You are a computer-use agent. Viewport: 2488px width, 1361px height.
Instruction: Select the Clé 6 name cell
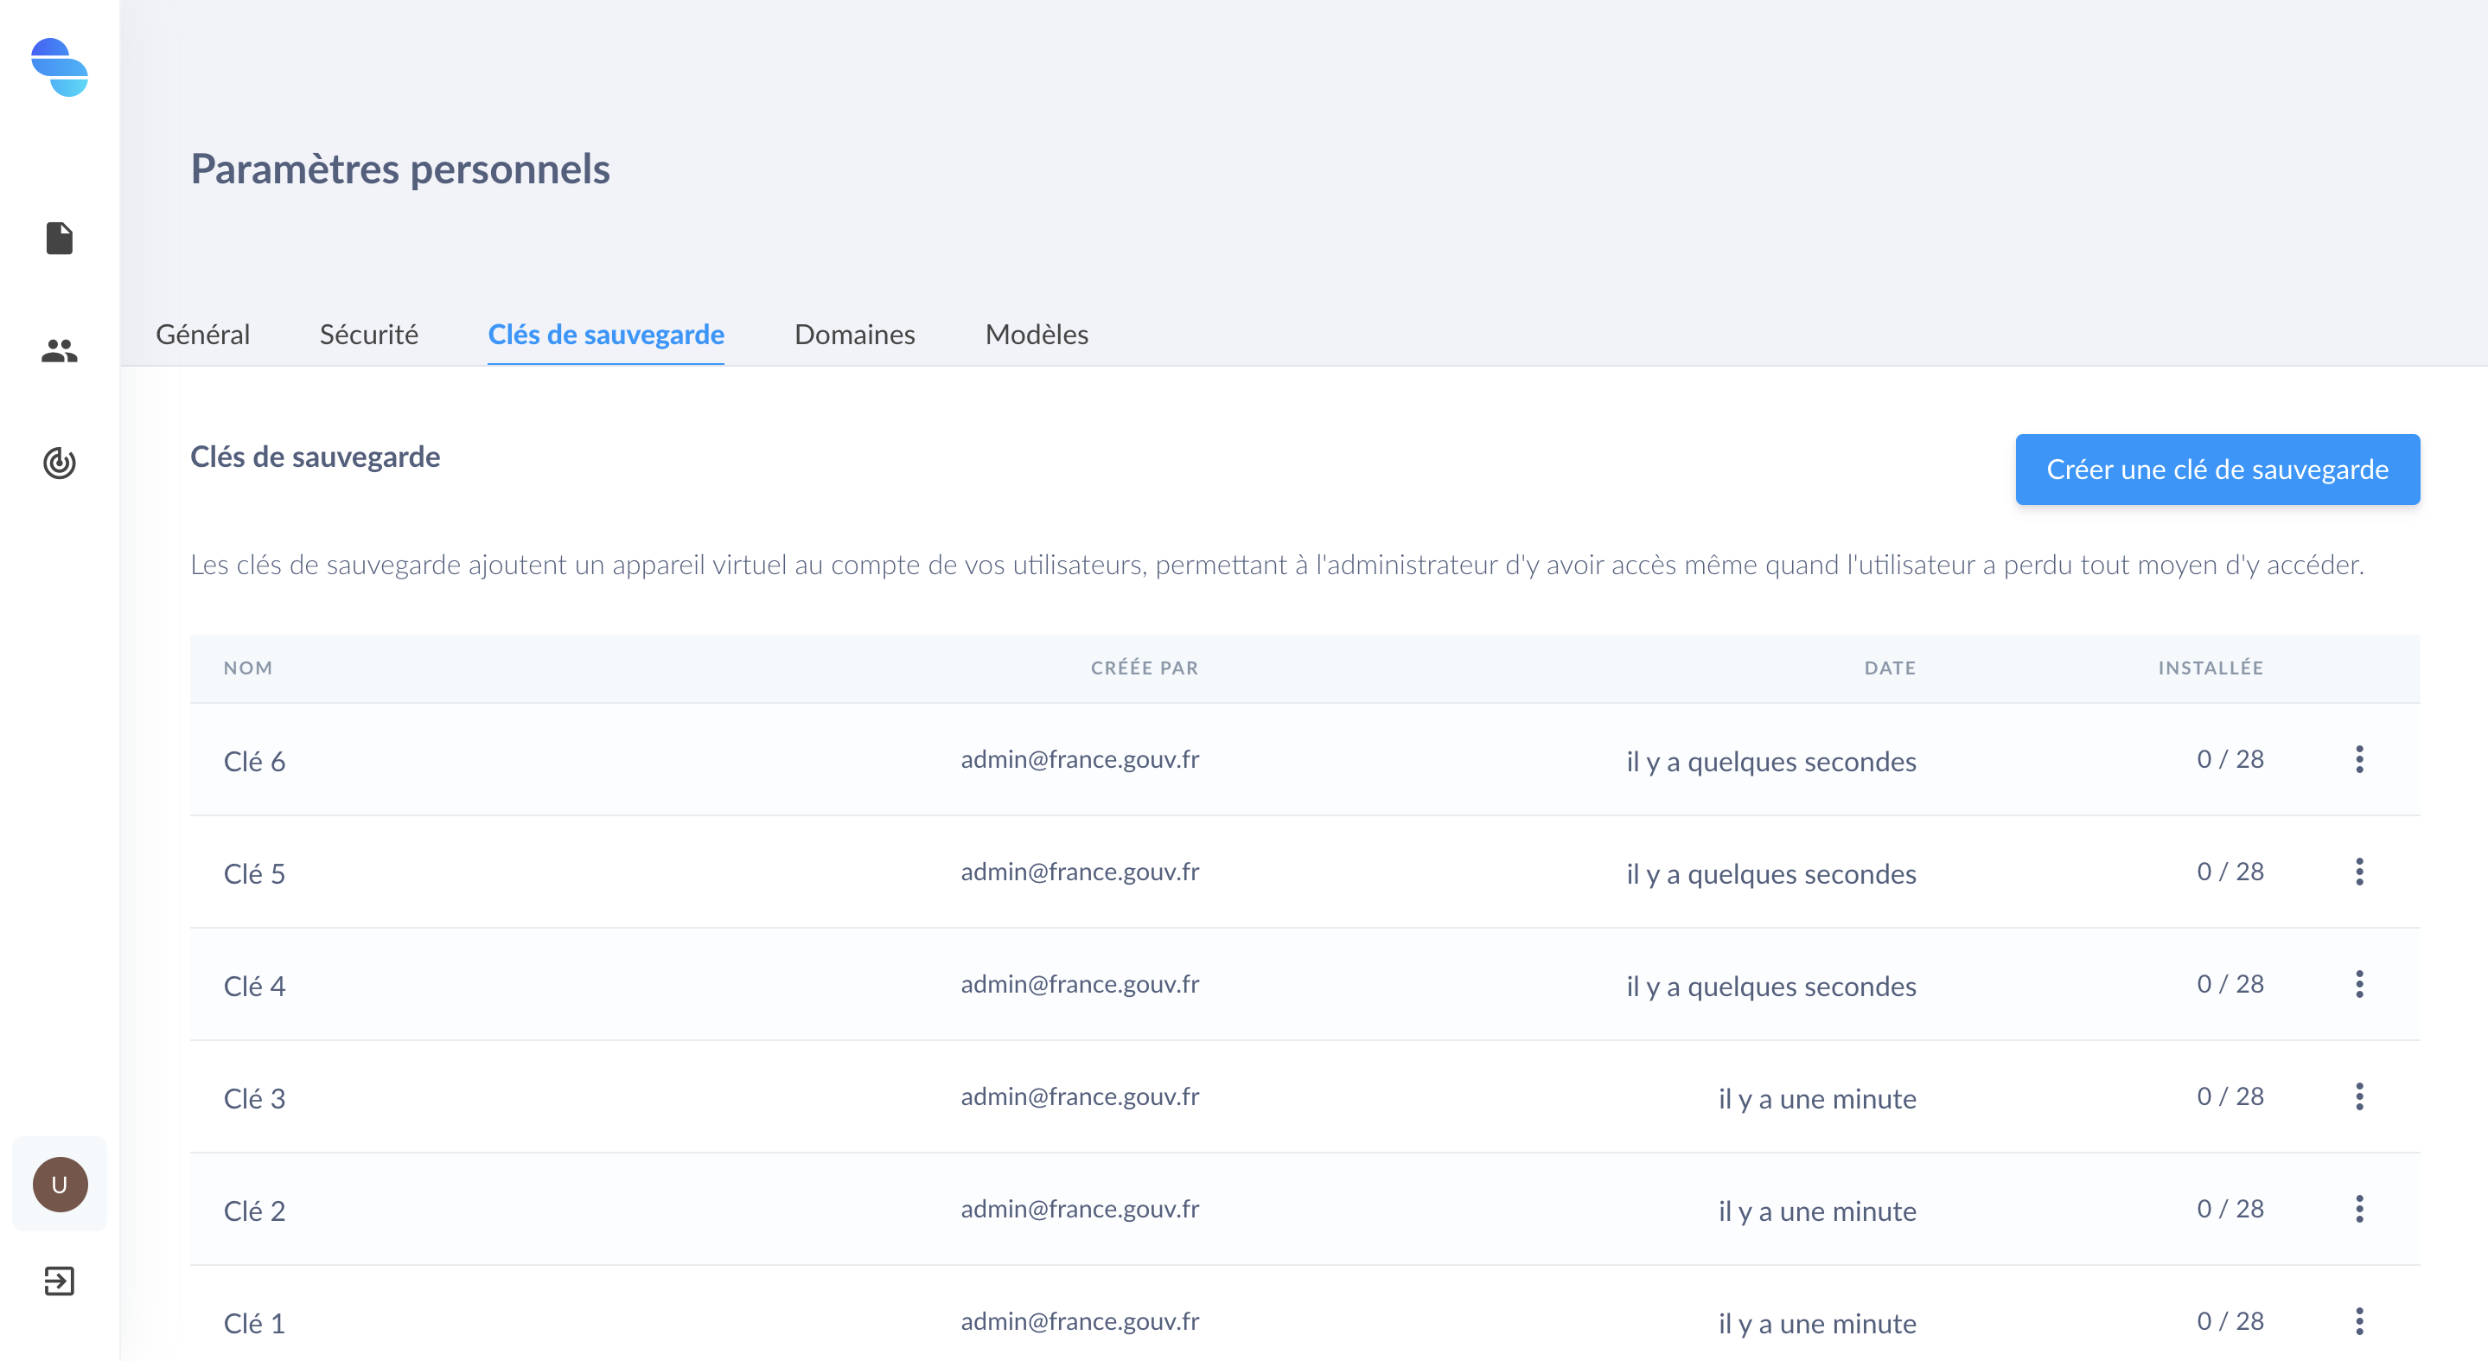tap(255, 761)
